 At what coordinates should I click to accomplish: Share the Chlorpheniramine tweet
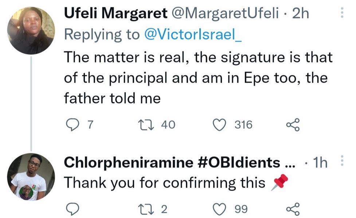(x=293, y=209)
